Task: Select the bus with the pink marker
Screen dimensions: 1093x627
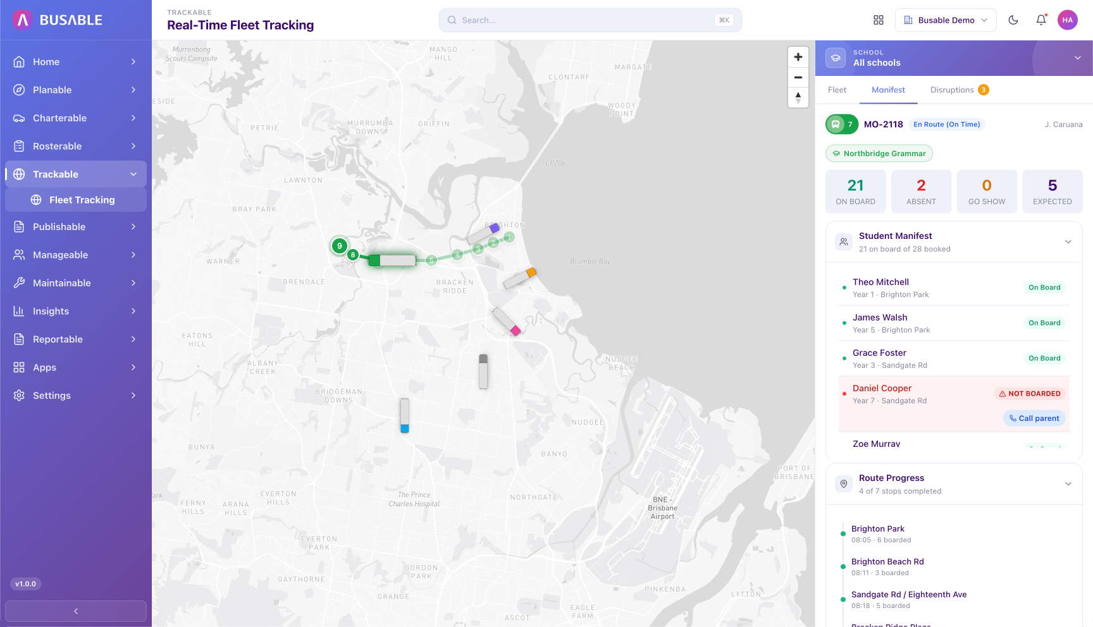Action: tap(507, 321)
